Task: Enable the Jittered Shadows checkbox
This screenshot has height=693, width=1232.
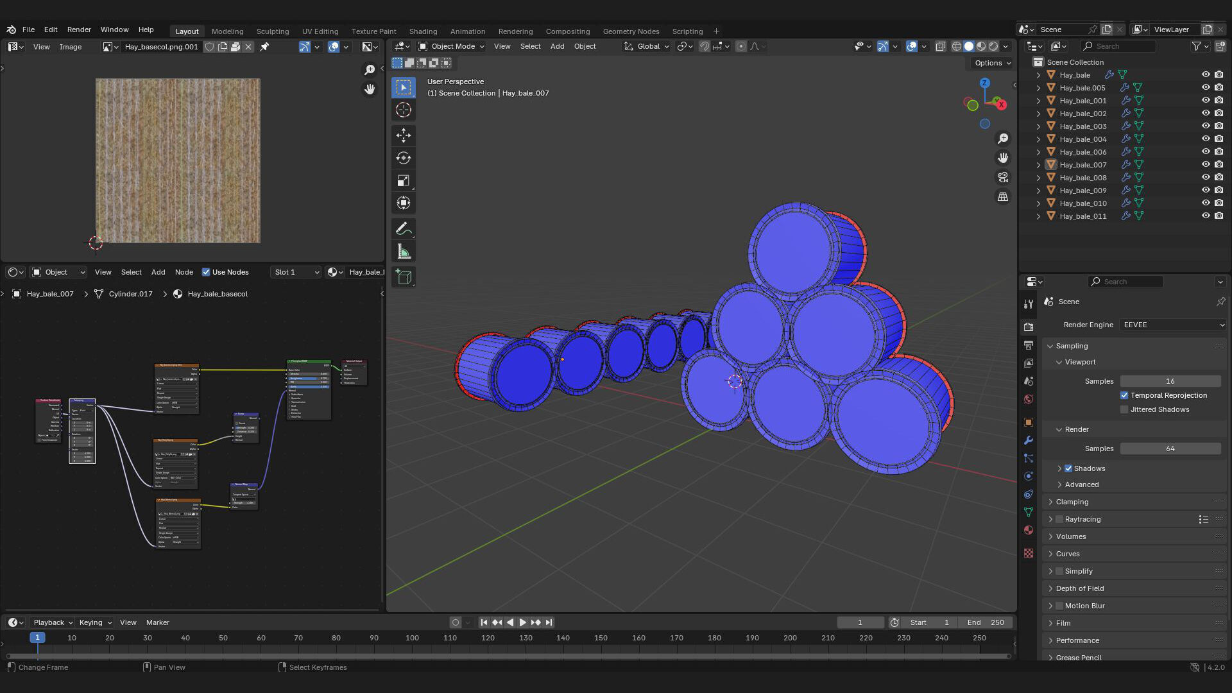Action: (1124, 409)
